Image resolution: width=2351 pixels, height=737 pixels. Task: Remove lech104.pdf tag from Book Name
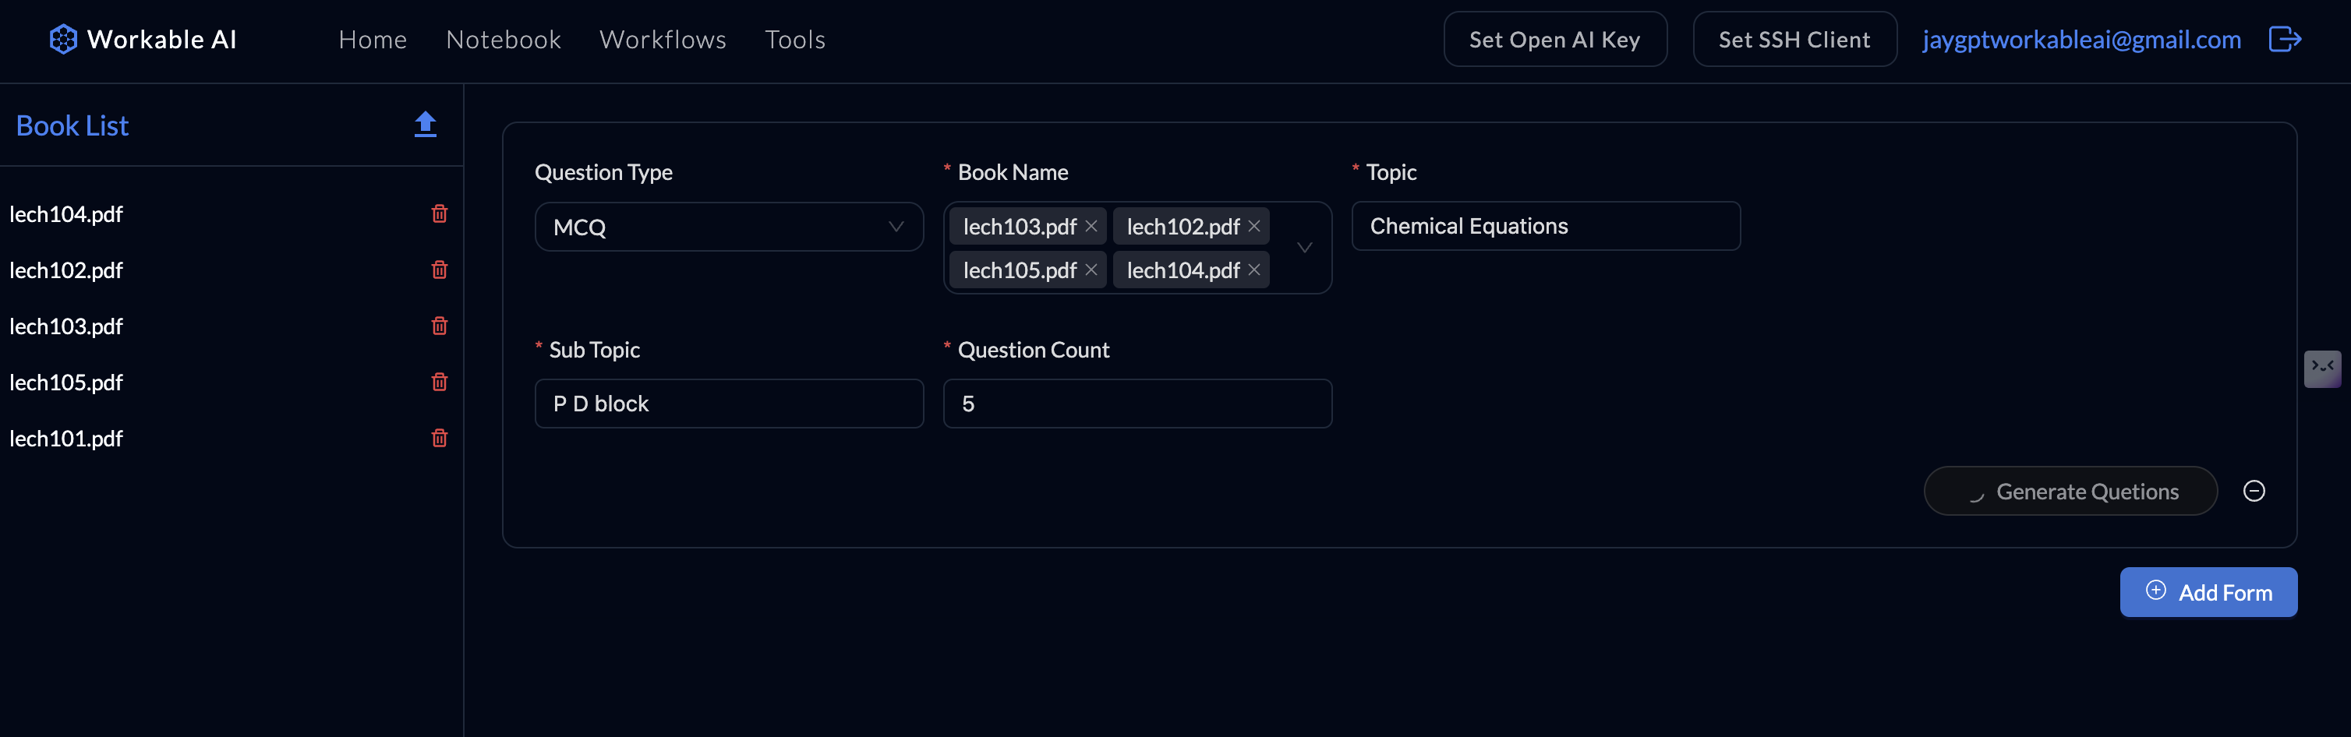pos(1253,270)
